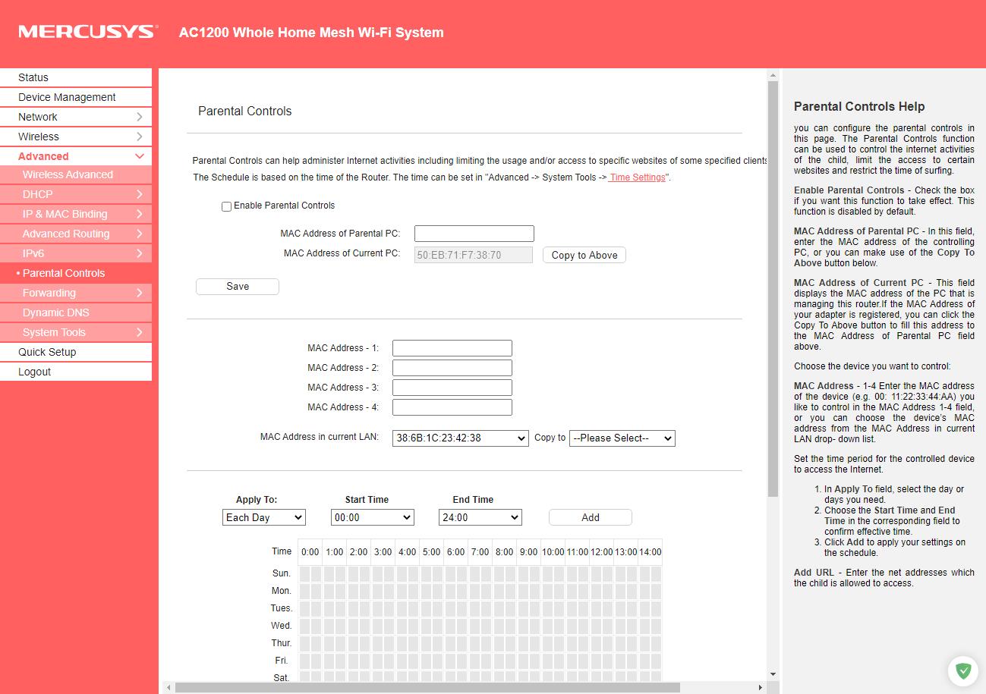The height and width of the screenshot is (694, 986).
Task: Click the horizontal scrollbar at the bottom
Action: tap(427, 687)
